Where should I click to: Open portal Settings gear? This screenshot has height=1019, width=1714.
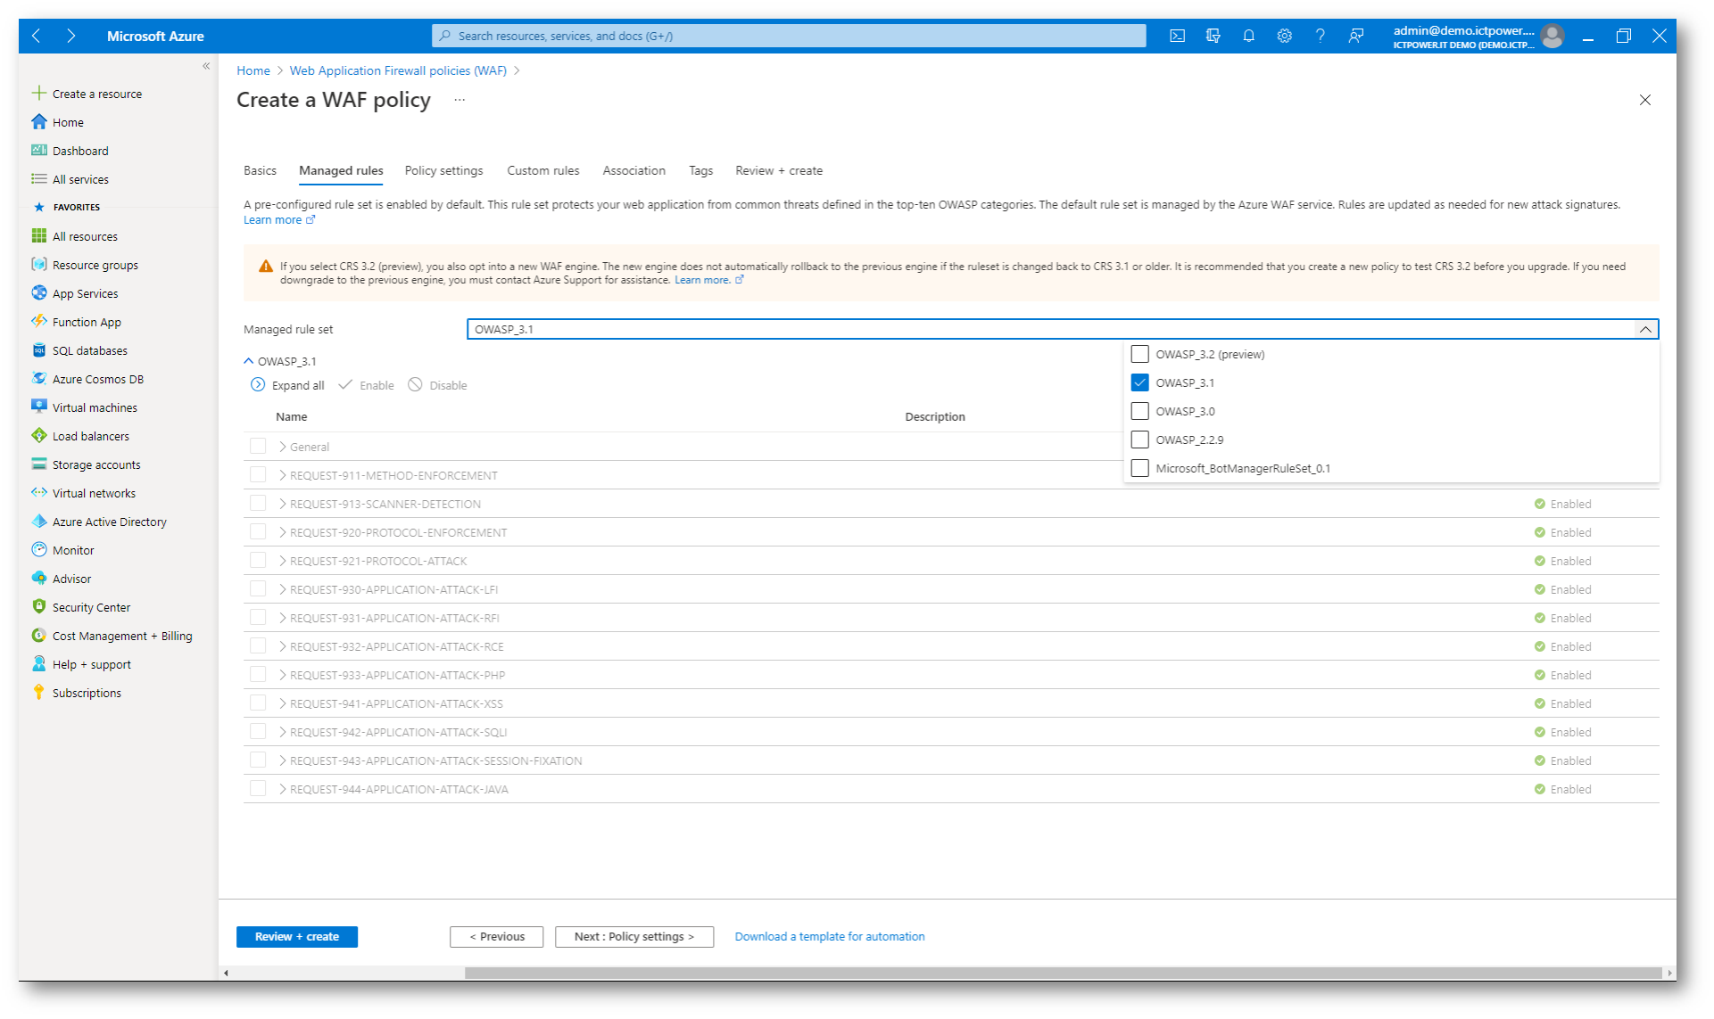point(1284,36)
